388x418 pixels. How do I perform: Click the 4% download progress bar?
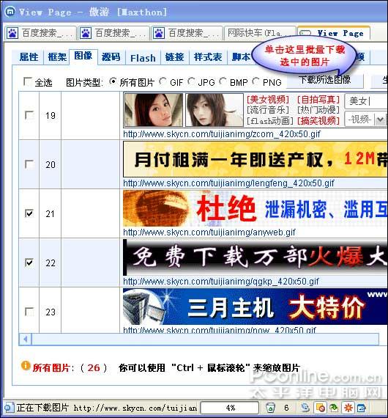(x=230, y=408)
